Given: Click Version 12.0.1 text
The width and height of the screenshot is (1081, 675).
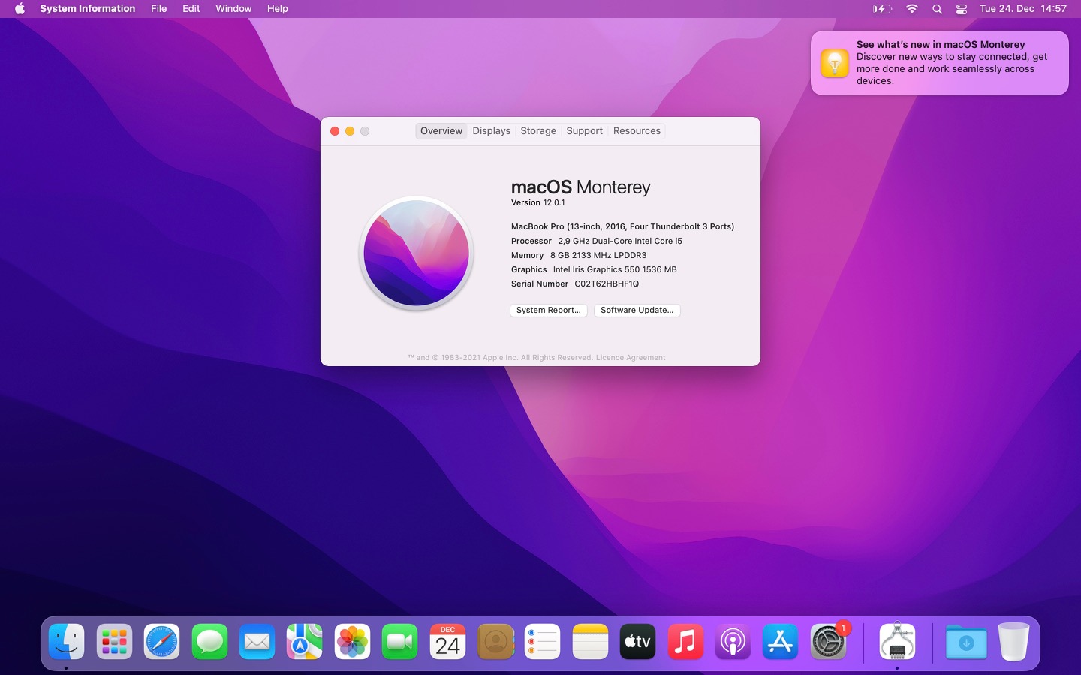Looking at the screenshot, I should coord(538,202).
